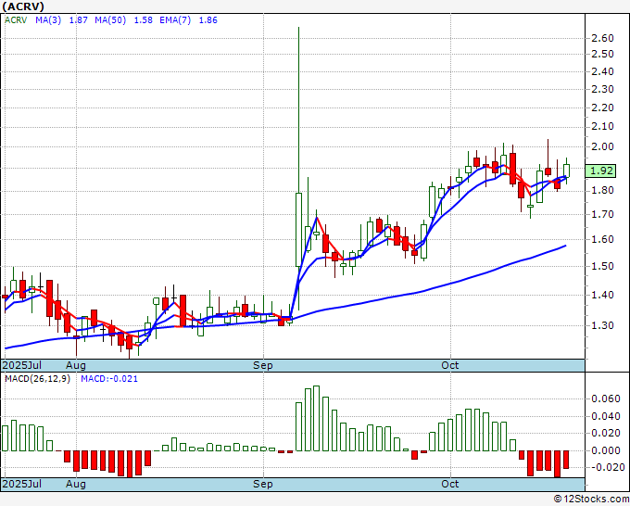Click the 2.50 price axis label
The image size is (630, 506).
pyautogui.click(x=603, y=54)
